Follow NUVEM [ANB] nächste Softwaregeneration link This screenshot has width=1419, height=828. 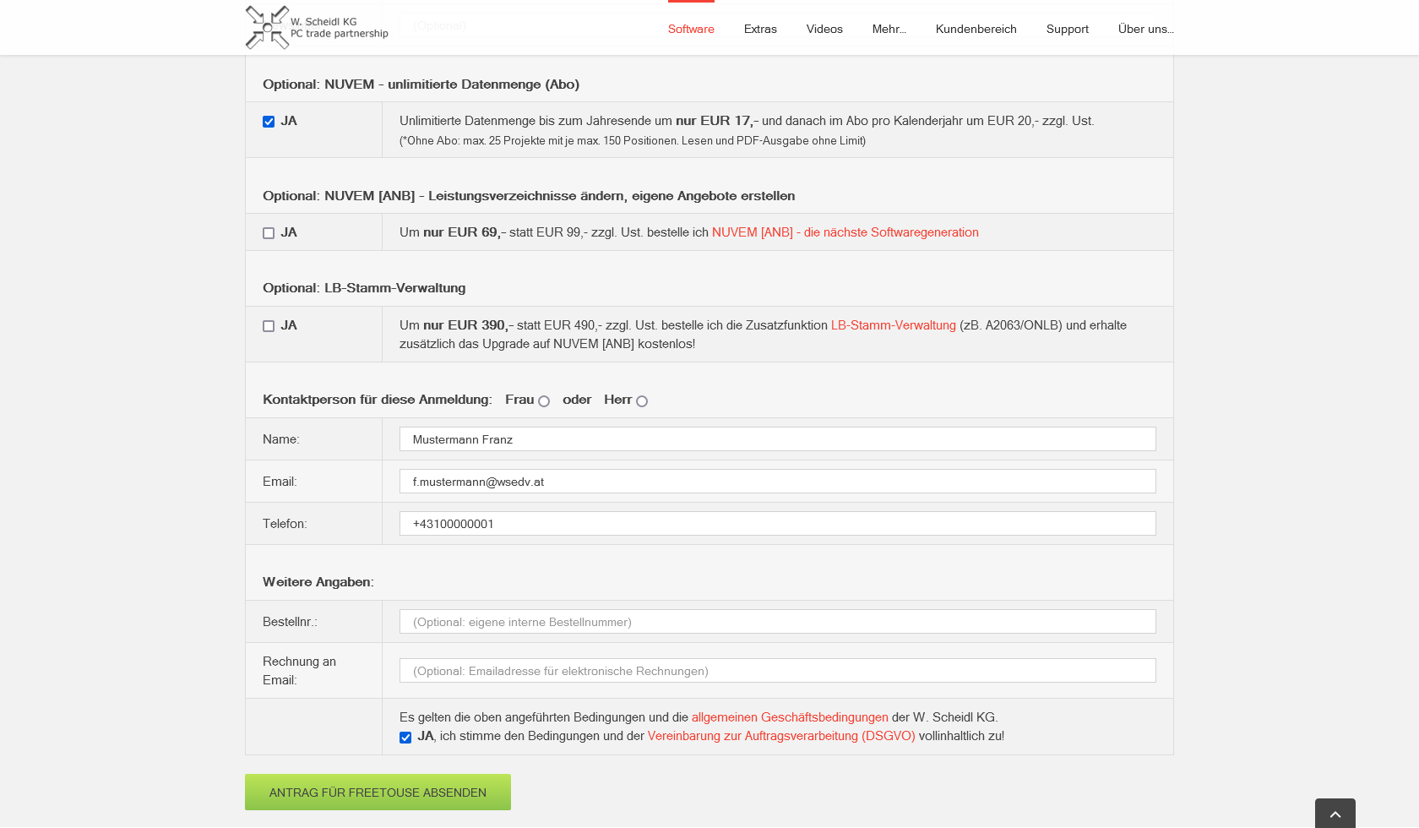845,232
